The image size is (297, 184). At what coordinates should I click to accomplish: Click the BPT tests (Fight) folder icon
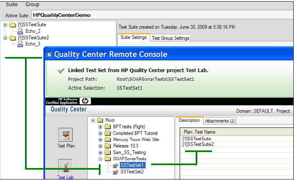tap(107, 127)
